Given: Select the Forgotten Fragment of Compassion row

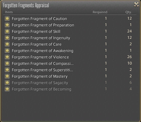Looking at the screenshot, I should pyautogui.click(x=70, y=64).
